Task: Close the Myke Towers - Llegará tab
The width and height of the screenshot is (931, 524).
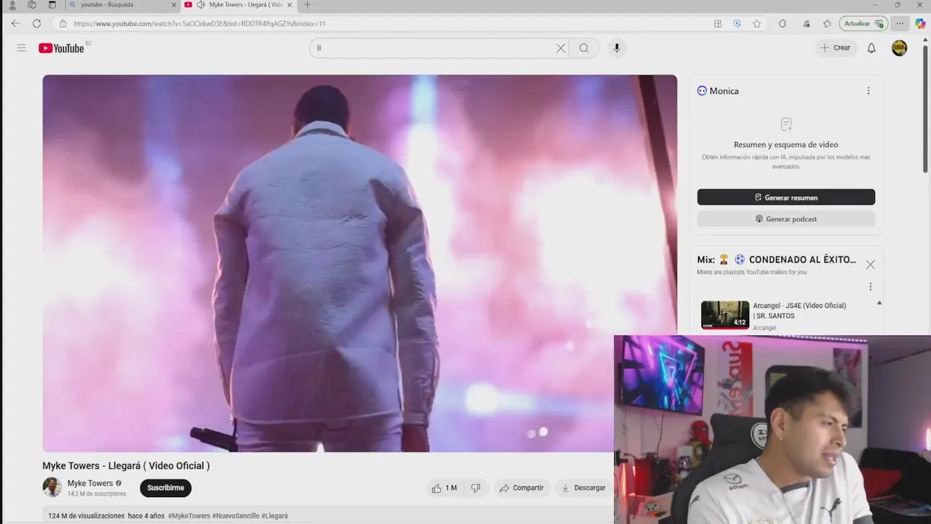Action: point(290,4)
